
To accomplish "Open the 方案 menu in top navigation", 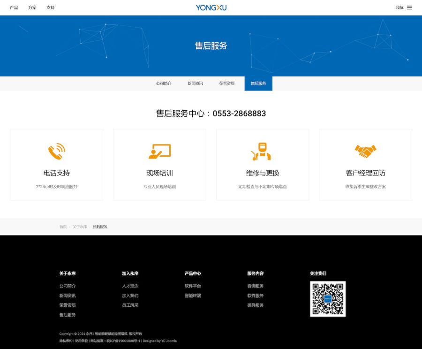I will pyautogui.click(x=32, y=8).
